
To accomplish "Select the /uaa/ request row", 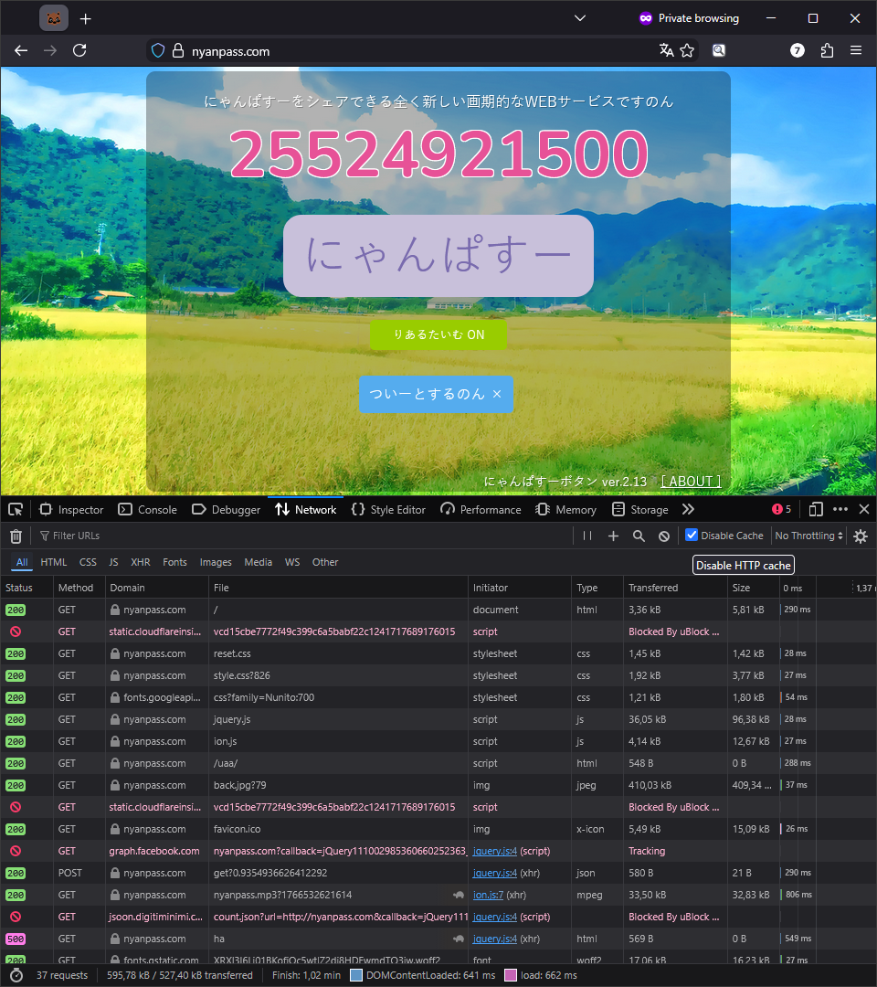I will click(x=438, y=763).
